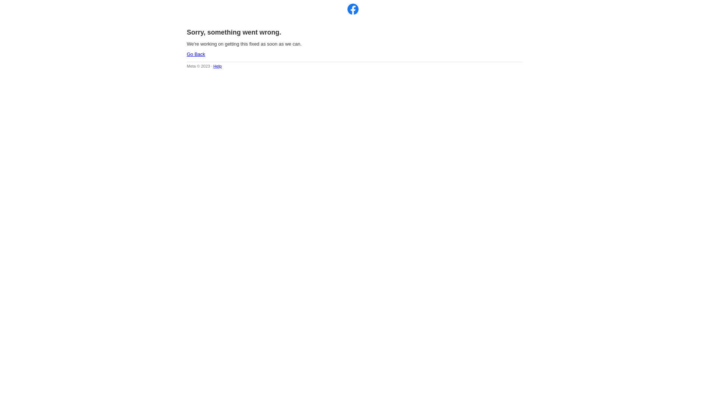The width and height of the screenshot is (706, 397).
Task: Click the 'Meta © 2023' footer text
Action: (x=198, y=66)
